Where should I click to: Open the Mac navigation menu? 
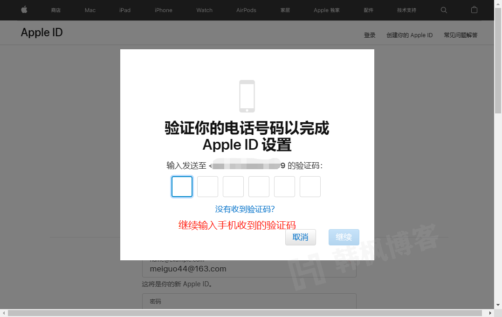89,10
